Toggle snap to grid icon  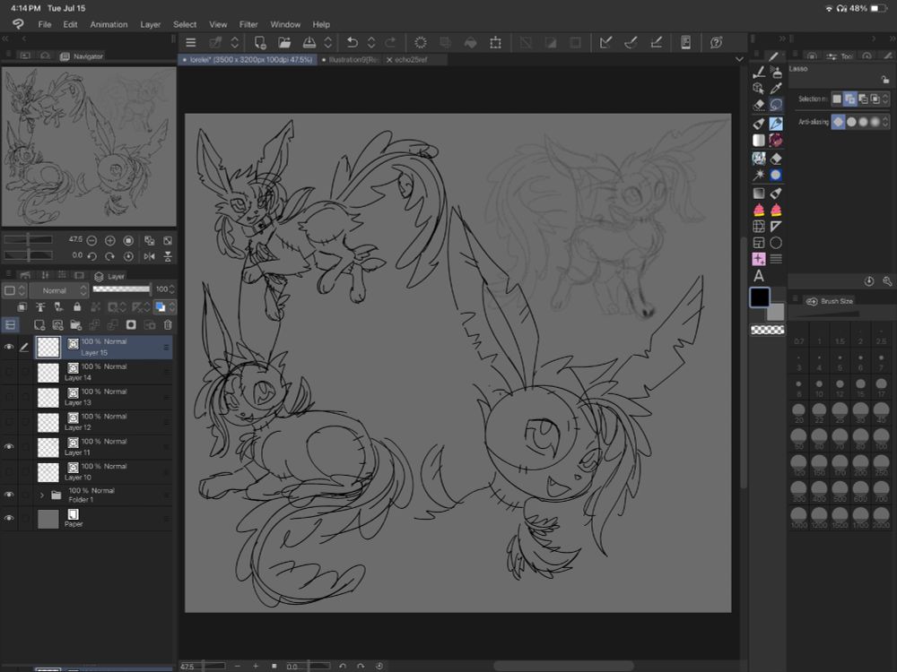click(x=657, y=42)
